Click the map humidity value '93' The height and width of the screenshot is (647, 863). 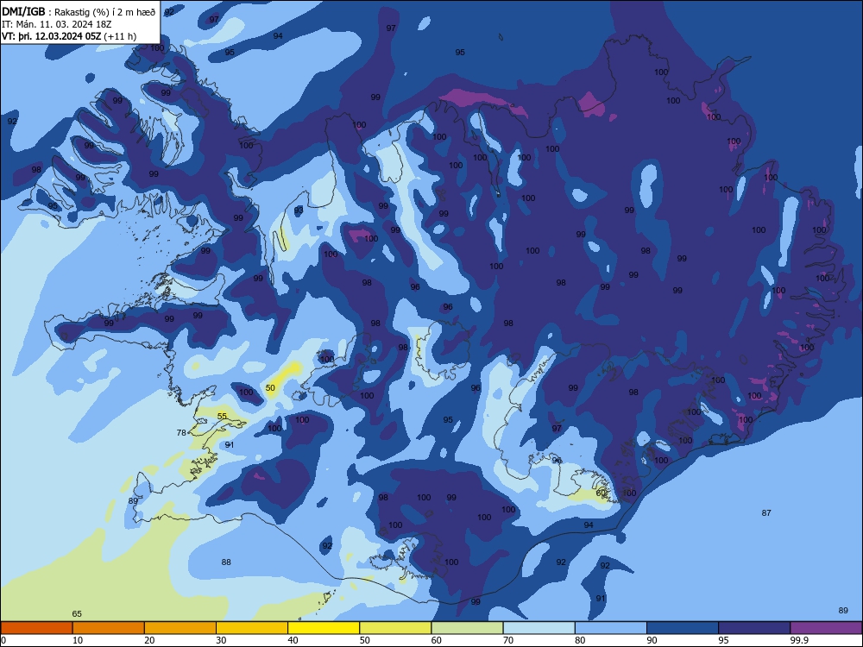299,210
